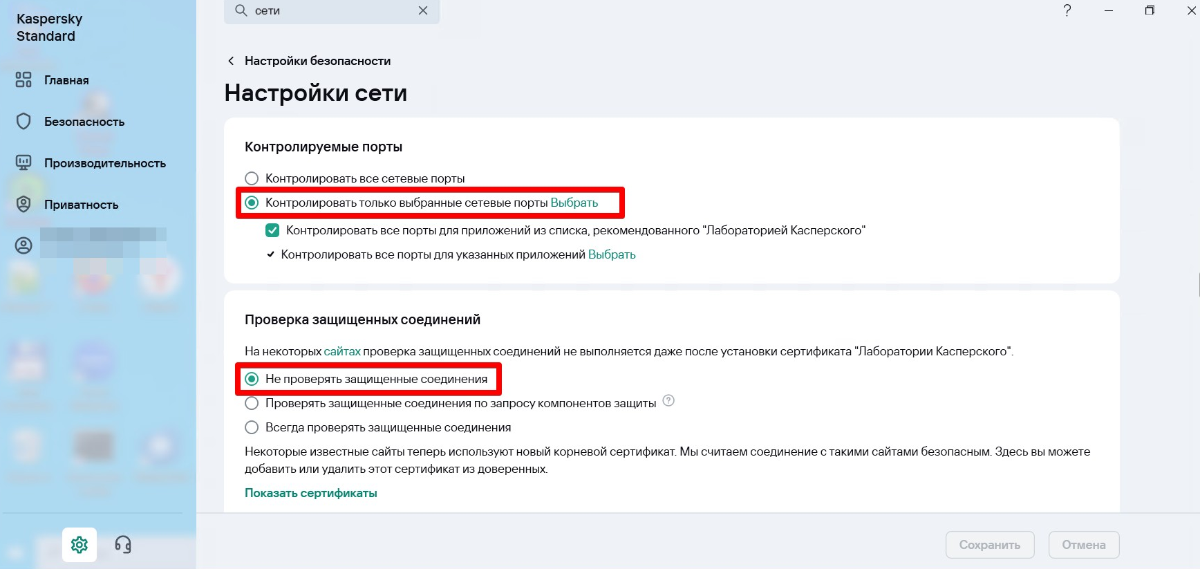Image resolution: width=1200 pixels, height=569 pixels.
Task: Click the Безопасность shield icon
Action: [24, 121]
